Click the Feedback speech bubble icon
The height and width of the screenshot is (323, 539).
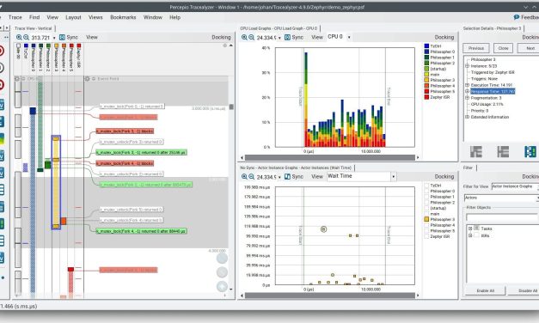pos(517,17)
